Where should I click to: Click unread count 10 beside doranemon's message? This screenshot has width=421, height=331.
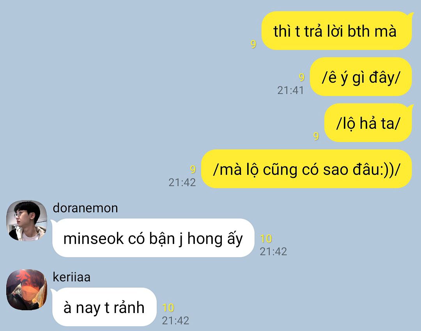point(266,239)
